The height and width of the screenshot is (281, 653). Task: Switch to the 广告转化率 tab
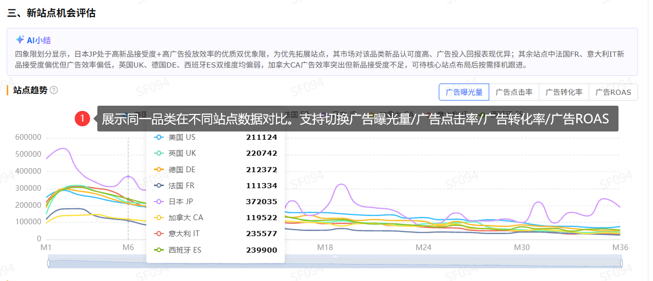point(563,92)
